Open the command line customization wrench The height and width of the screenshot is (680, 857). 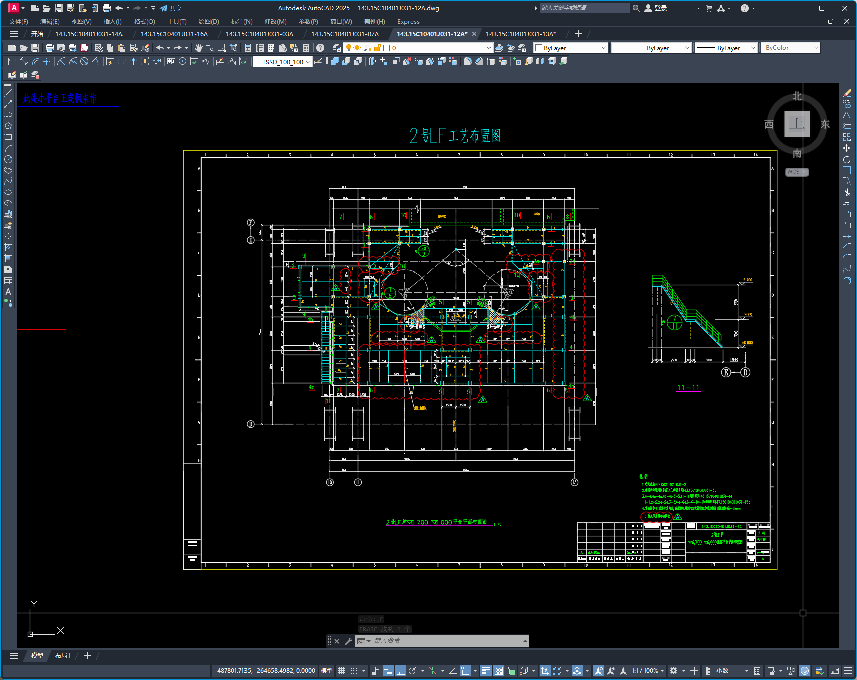[348, 641]
